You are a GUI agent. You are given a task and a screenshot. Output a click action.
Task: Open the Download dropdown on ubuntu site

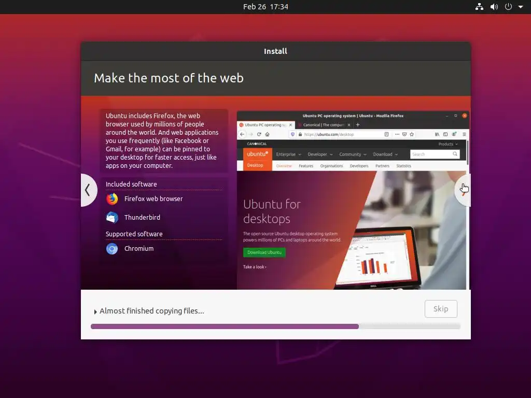[x=385, y=154]
